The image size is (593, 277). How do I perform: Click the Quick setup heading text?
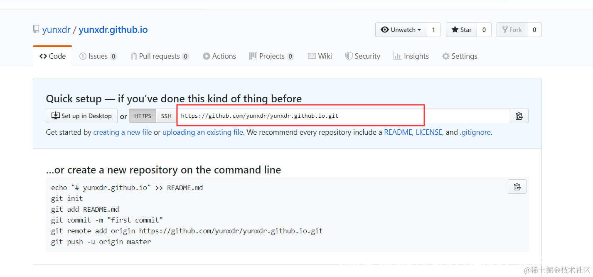point(174,99)
